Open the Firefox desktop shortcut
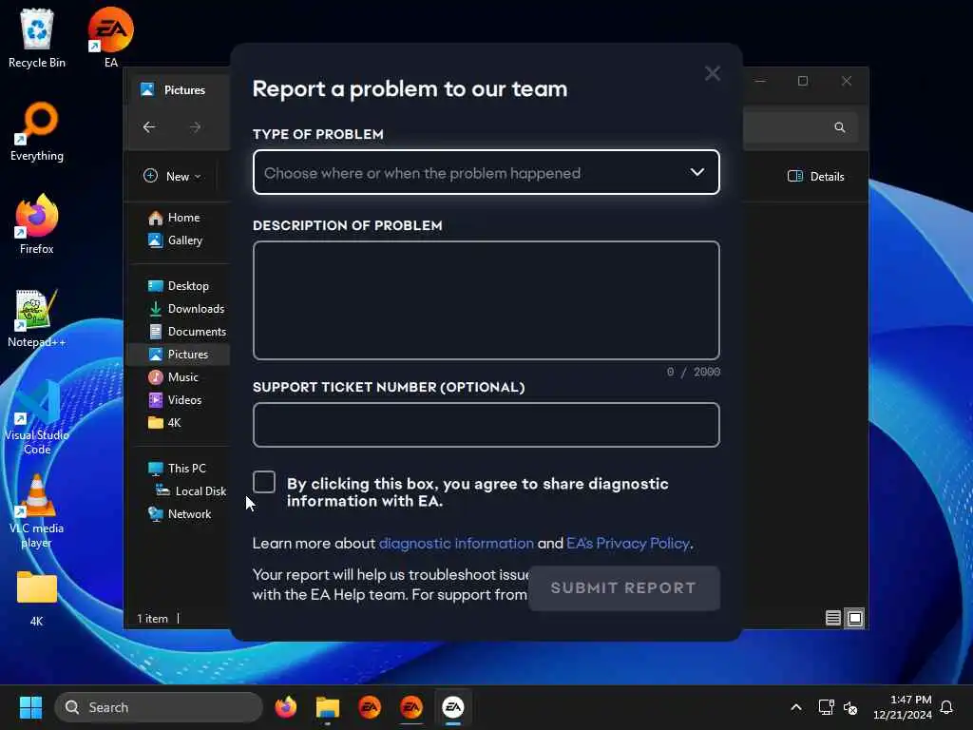973x730 pixels. coord(37,224)
